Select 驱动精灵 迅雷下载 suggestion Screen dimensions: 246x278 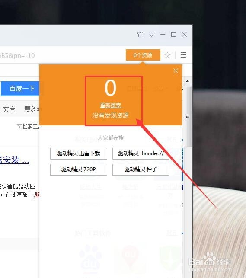pos(79,153)
